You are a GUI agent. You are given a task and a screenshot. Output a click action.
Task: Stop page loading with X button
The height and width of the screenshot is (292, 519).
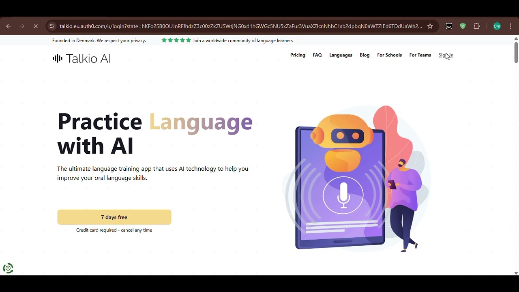(36, 26)
